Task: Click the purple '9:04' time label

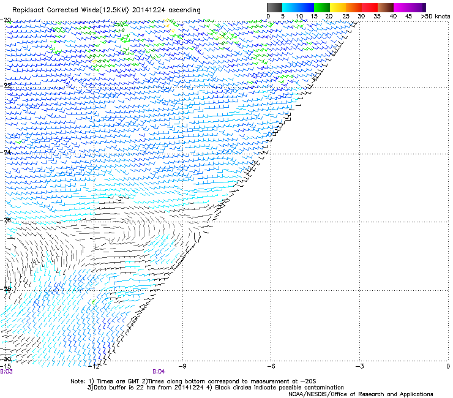Action: click(159, 372)
